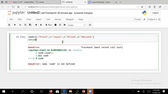This screenshot has width=168, height=94.
Task: Move selected cell up arrow
Action: click(36, 25)
